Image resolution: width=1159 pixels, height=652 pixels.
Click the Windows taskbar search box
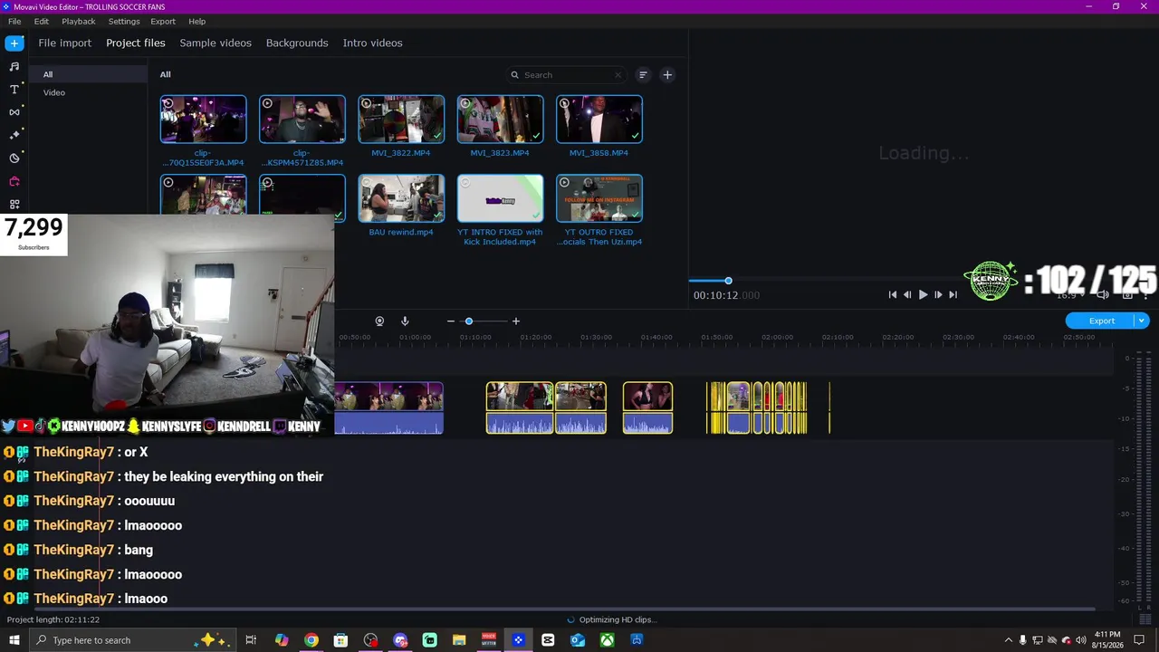pos(132,640)
